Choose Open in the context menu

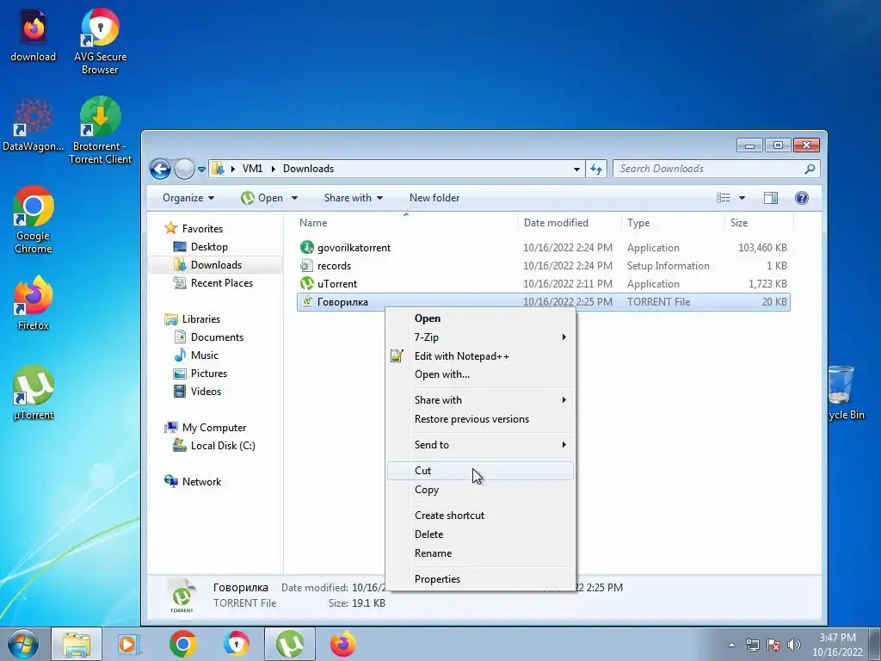click(480, 318)
